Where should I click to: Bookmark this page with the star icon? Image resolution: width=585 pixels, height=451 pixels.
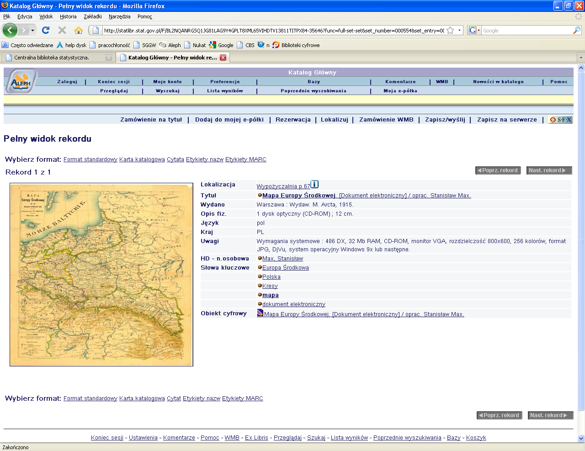coord(450,31)
